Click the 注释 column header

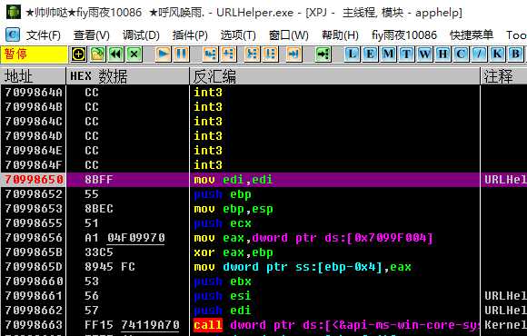click(503, 76)
